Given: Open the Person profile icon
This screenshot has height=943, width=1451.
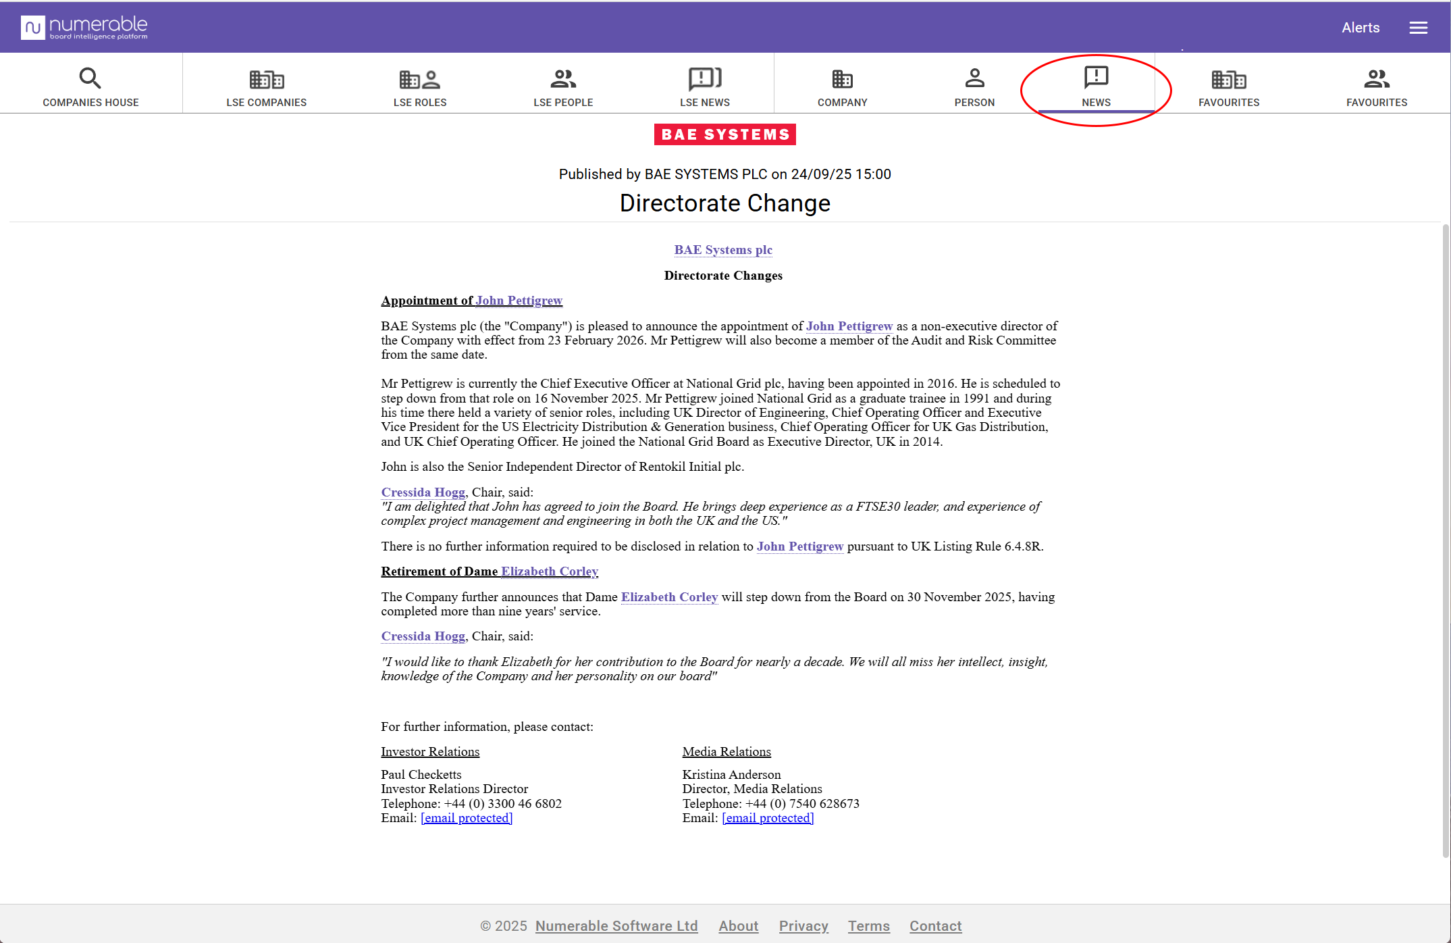Looking at the screenshot, I should pyautogui.click(x=974, y=79).
